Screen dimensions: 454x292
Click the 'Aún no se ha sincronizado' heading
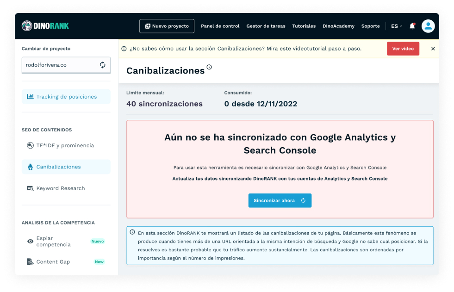(x=280, y=144)
